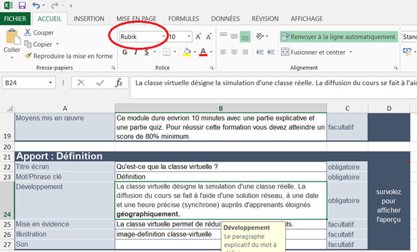417x252 pixels.
Task: Align text left in cell
Action: click(223, 52)
